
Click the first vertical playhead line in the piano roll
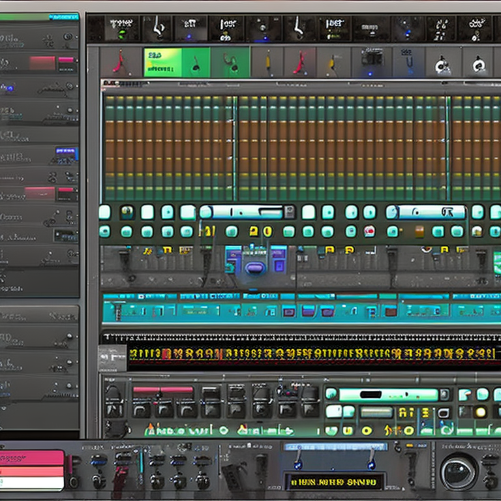tap(235, 148)
